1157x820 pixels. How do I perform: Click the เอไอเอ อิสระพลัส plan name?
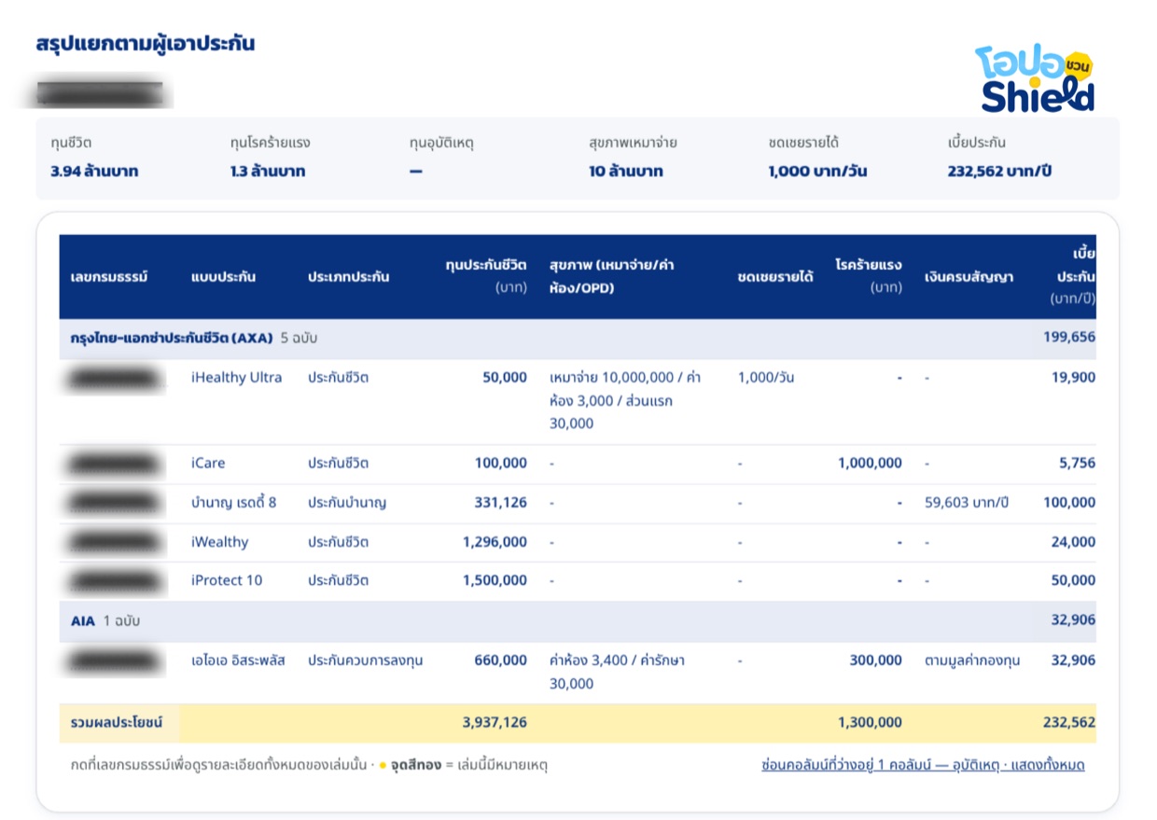click(238, 660)
